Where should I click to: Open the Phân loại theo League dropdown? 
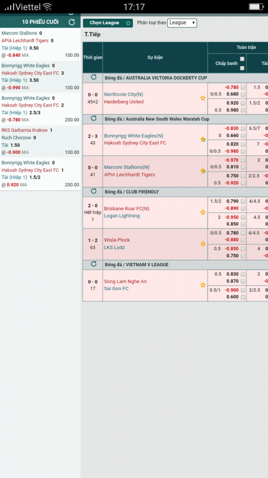pyautogui.click(x=182, y=23)
